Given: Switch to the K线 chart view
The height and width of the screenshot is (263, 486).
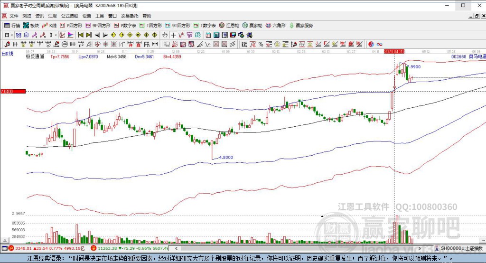Looking at the screenshot, I should (49, 26).
